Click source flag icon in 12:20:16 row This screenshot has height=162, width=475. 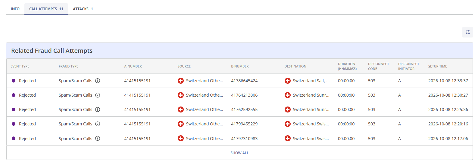pyautogui.click(x=181, y=124)
